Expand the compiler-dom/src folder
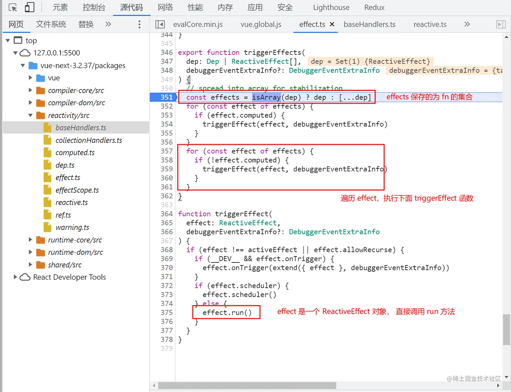The width and height of the screenshot is (511, 392). click(x=30, y=103)
